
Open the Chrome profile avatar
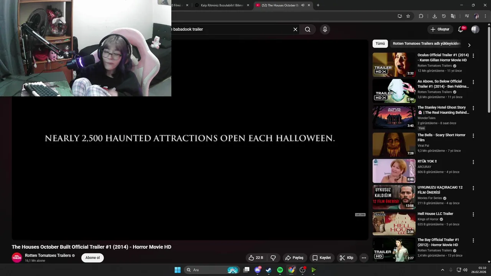[x=476, y=16]
